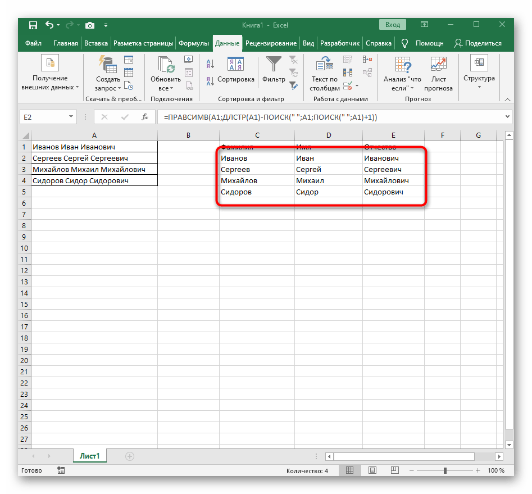This screenshot has width=532, height=494.
Task: Sort A to Z ascending
Action: pyautogui.click(x=210, y=64)
